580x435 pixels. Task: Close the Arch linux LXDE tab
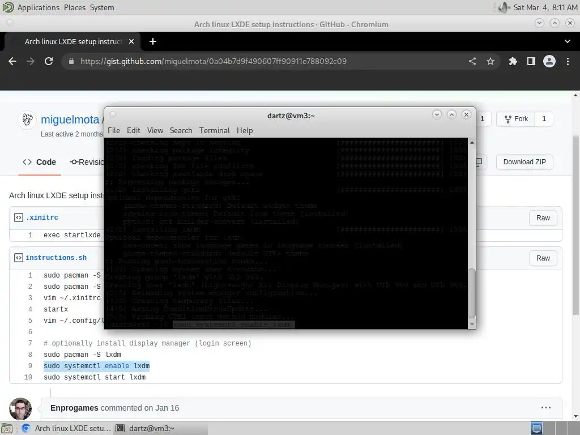(x=131, y=41)
